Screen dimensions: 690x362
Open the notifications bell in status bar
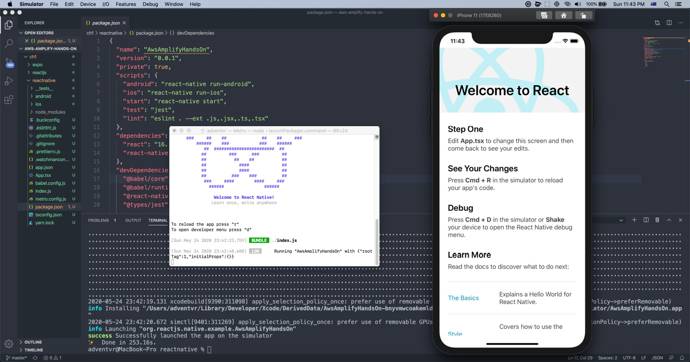(x=681, y=358)
